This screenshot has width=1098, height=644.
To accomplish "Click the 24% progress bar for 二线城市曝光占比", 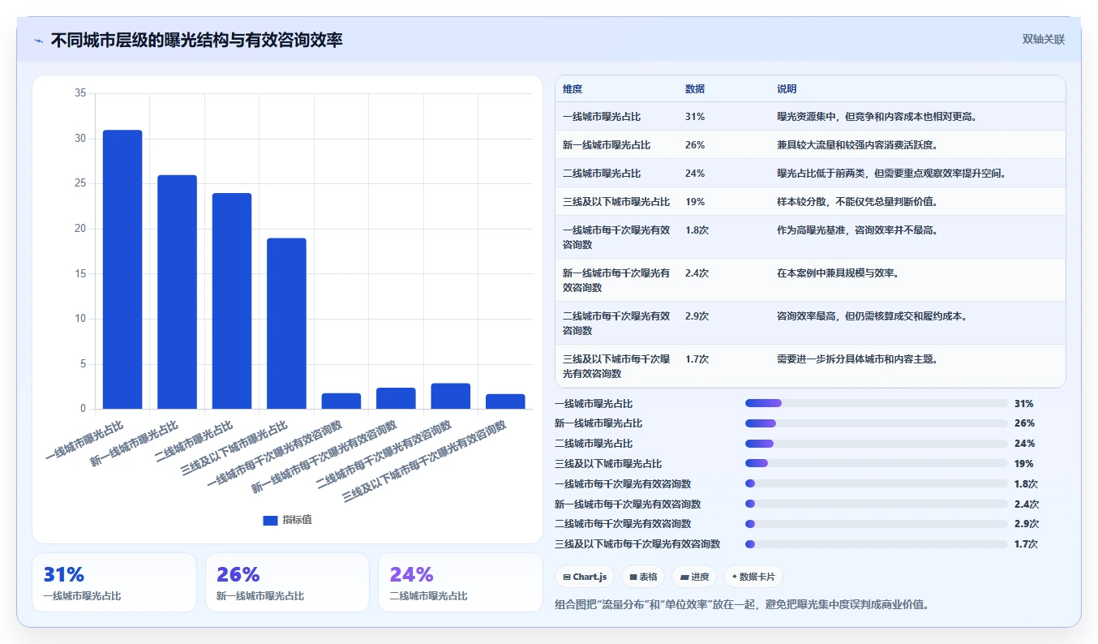I will tap(877, 444).
